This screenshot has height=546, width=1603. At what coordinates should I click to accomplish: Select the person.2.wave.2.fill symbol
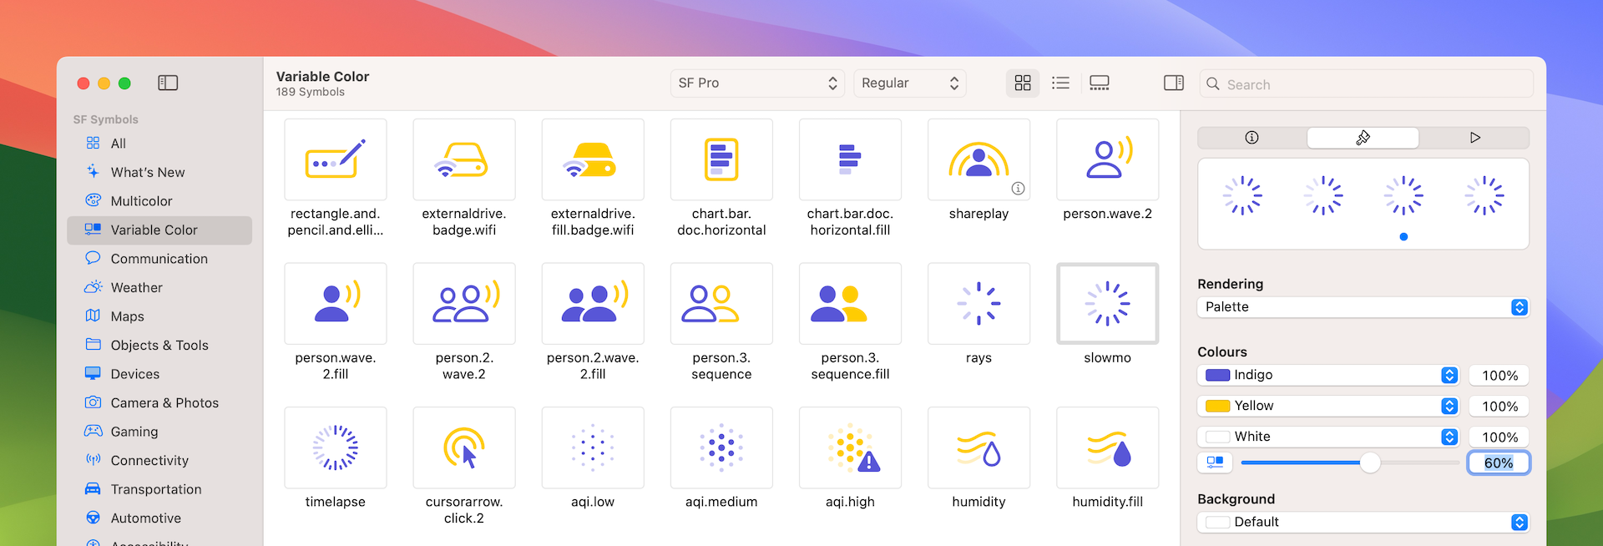click(593, 303)
